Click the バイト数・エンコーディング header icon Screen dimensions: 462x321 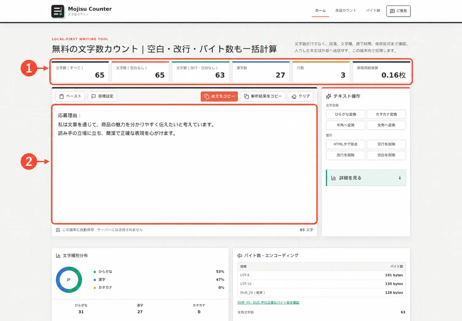(x=240, y=256)
